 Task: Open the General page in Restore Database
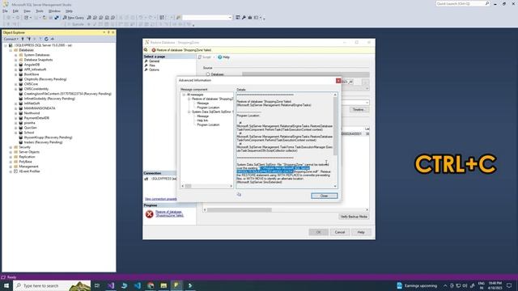point(154,61)
